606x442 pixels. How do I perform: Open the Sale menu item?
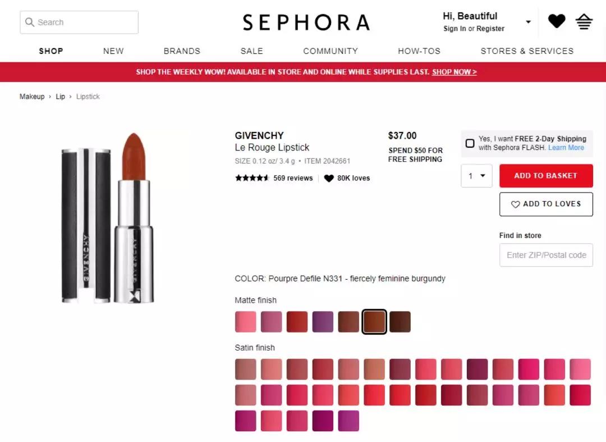pyautogui.click(x=251, y=51)
